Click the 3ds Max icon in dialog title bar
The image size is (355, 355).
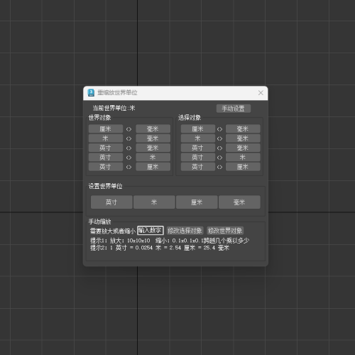coord(91,93)
